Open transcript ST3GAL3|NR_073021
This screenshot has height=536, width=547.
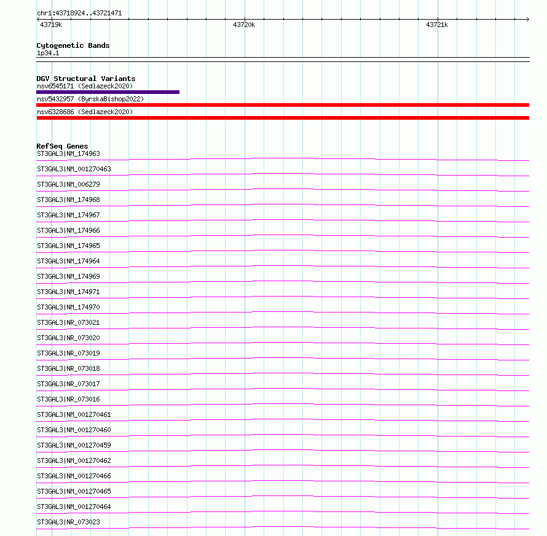(68, 322)
